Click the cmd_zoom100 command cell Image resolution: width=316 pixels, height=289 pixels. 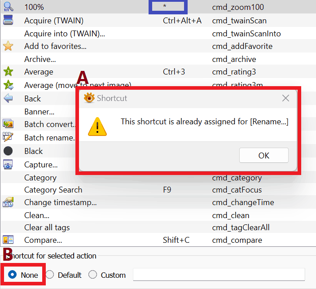pos(238,7)
